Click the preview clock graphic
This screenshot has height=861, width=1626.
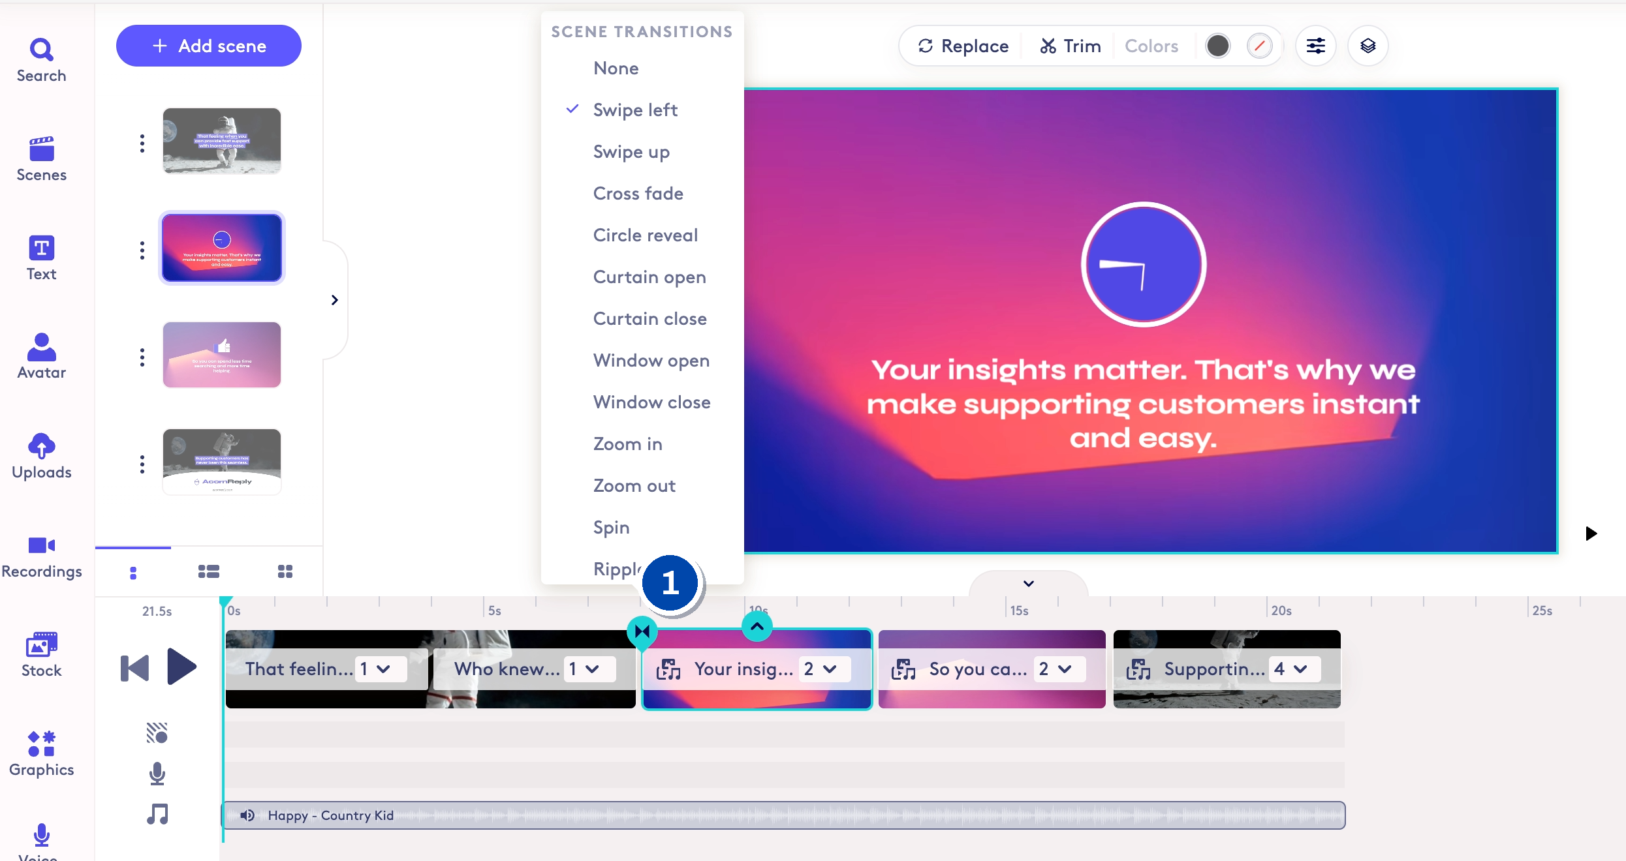coord(1144,265)
